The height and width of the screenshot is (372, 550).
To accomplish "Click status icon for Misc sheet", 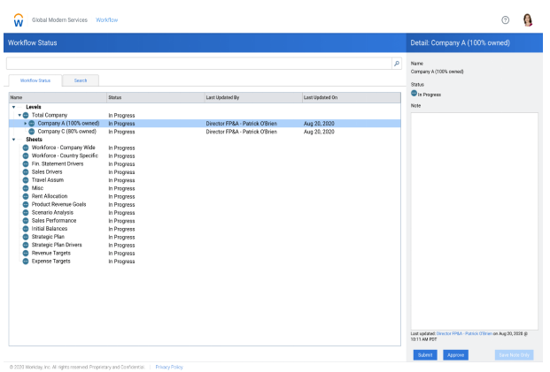I will point(26,188).
